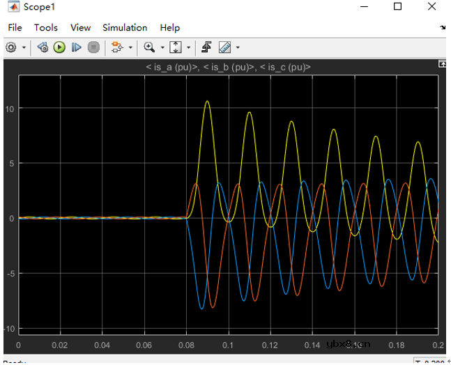Screen dimensions: 451x365
Task: Open the zoom tool dropdown arrow
Action: 162,48
